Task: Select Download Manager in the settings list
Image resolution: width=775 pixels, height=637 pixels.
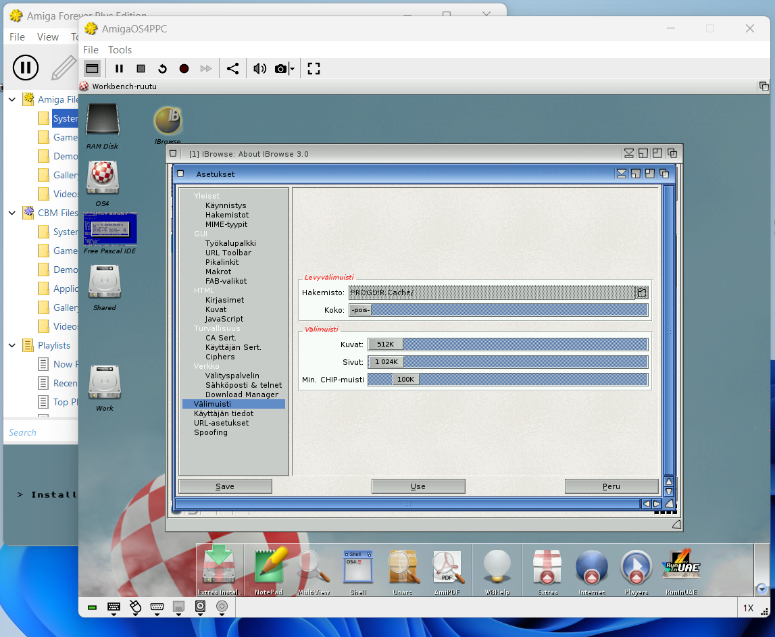Action: click(x=242, y=394)
